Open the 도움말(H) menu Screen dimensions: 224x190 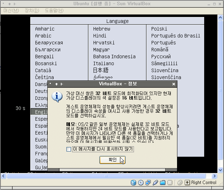click(54, 11)
